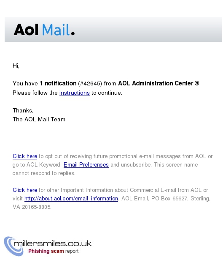The height and width of the screenshot is (260, 223).
Task: Click the "Hi," greeting line
Action: (16, 66)
